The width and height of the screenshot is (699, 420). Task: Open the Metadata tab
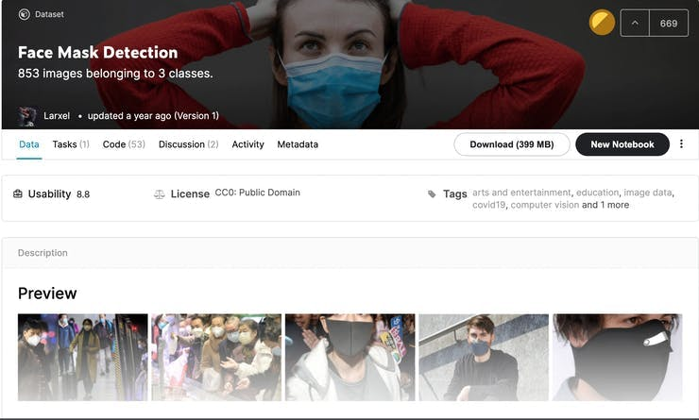(298, 144)
